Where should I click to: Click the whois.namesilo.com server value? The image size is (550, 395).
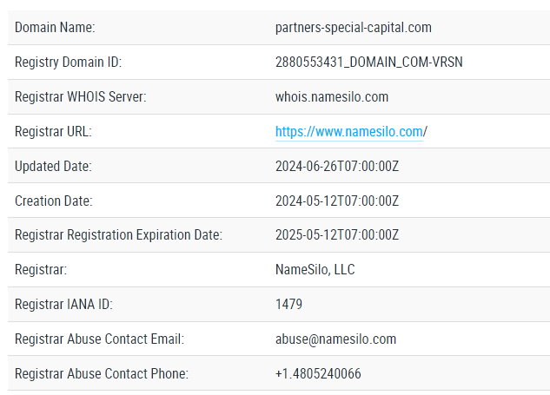point(331,97)
